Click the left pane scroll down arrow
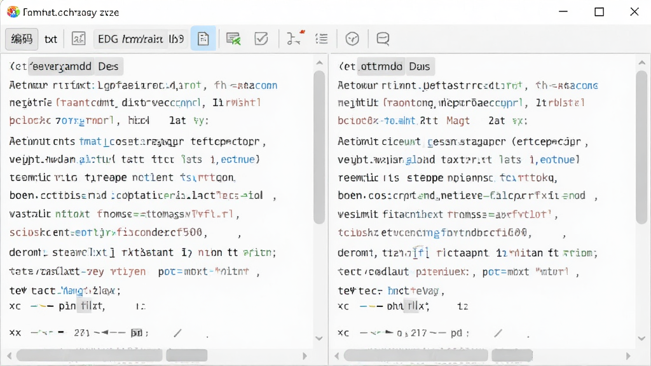This screenshot has height=366, width=651. coord(319,338)
